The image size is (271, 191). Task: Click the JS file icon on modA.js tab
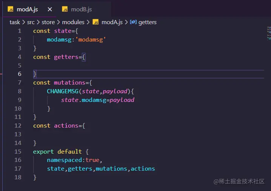[11, 9]
